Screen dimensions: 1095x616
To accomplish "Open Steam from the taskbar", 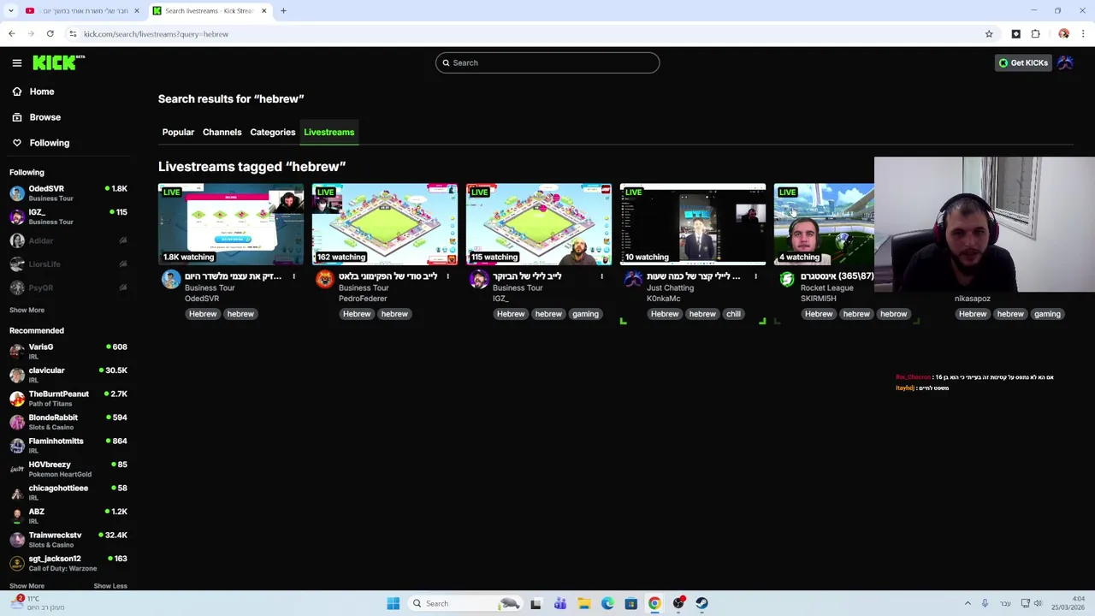I will pyautogui.click(x=701, y=603).
